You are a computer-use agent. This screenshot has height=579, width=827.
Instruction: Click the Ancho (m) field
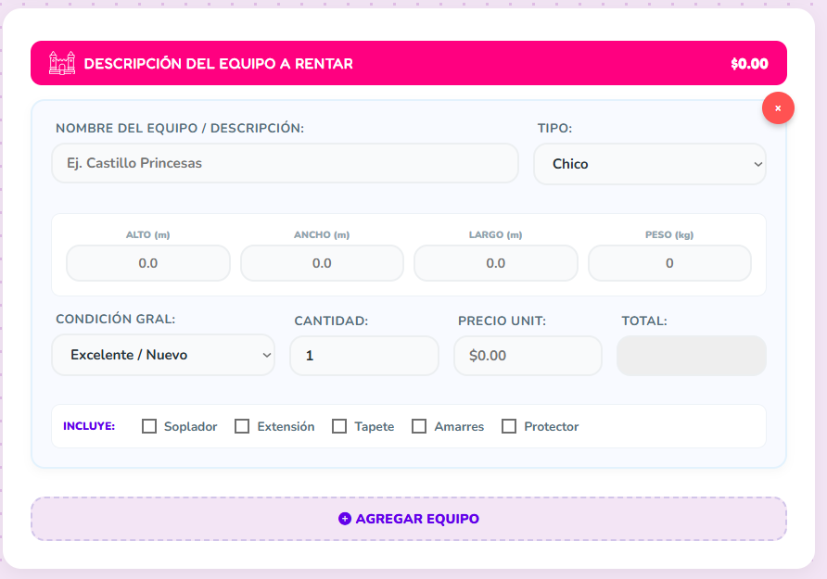(322, 263)
